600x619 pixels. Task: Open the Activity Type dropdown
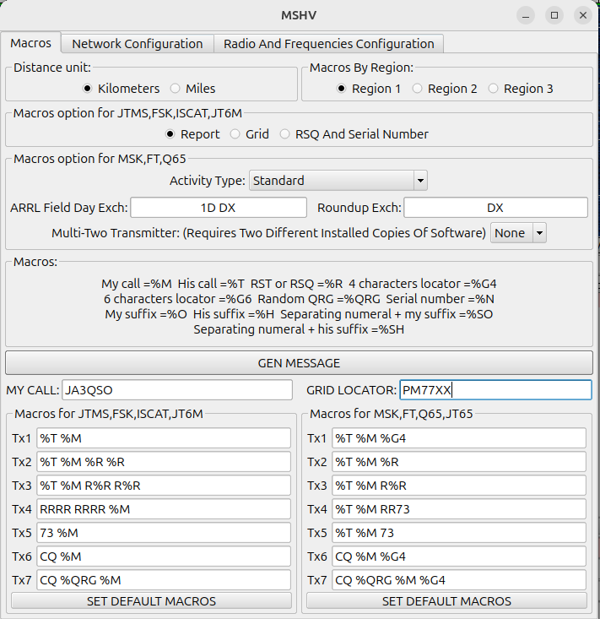pyautogui.click(x=338, y=181)
